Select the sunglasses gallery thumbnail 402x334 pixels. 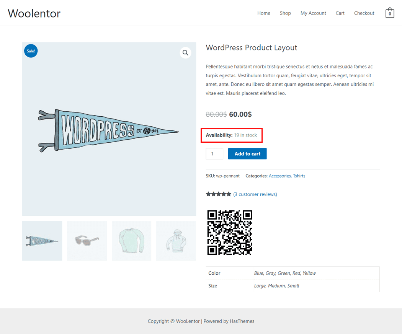[87, 241]
